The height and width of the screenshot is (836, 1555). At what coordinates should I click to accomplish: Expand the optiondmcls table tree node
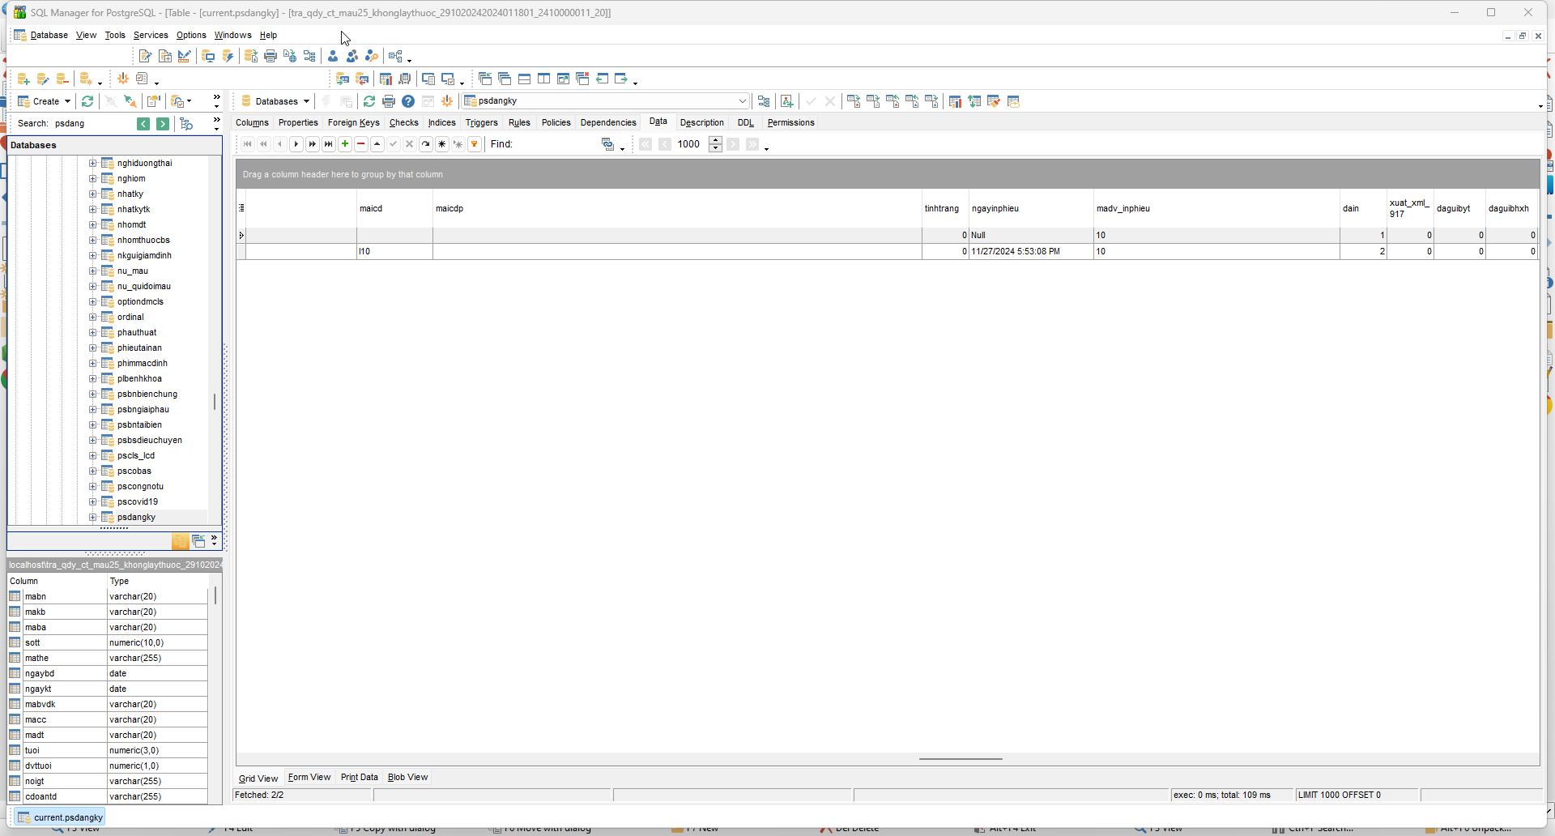[92, 302]
